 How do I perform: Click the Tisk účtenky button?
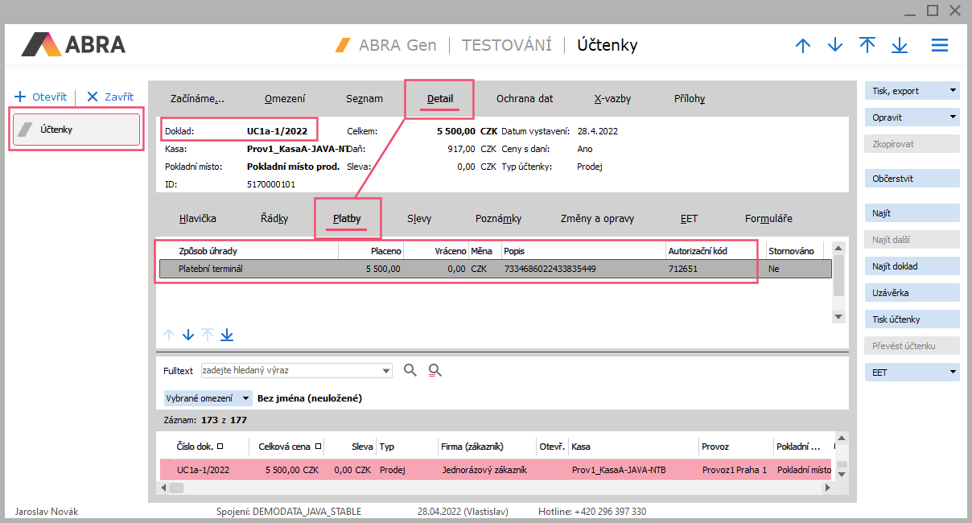[912, 319]
